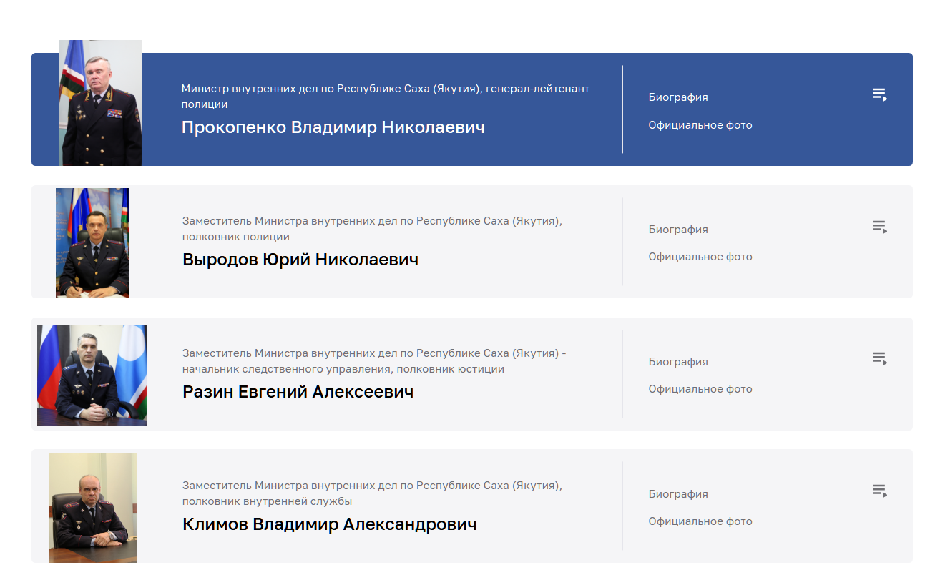The height and width of the screenshot is (575, 930).
Task: Open Биография link for Выродов Юрий Николаевич
Action: [678, 230]
